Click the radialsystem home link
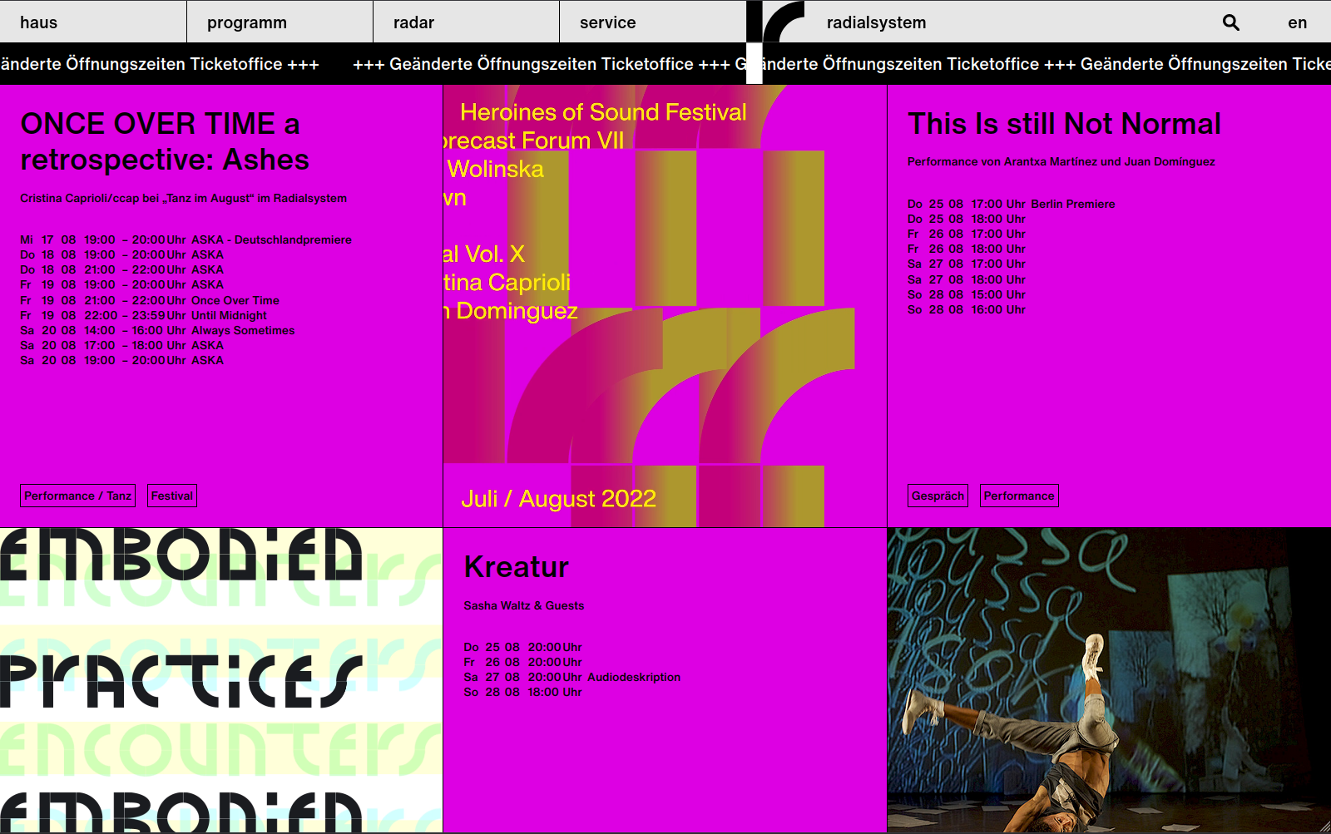Image resolution: width=1331 pixels, height=834 pixels. pos(876,22)
